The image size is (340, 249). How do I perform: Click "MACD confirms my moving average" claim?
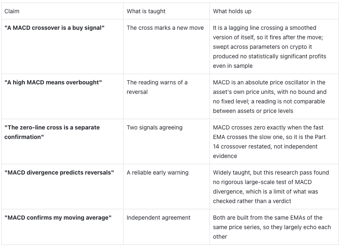click(58, 218)
